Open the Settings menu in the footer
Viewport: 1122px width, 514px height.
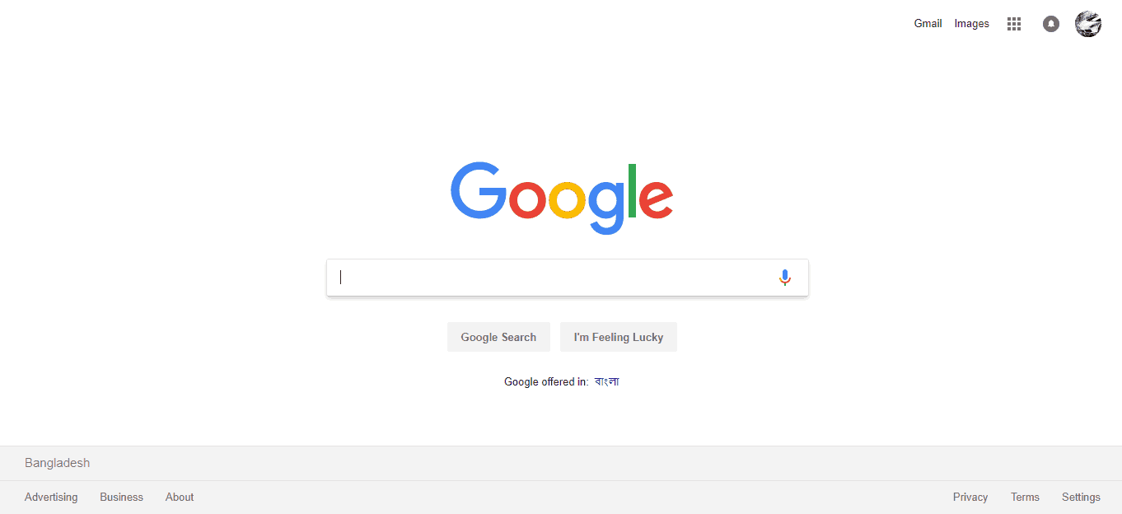tap(1081, 497)
